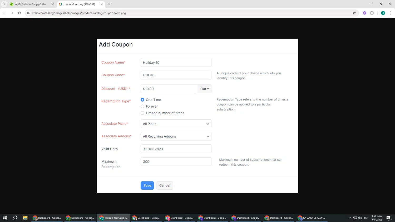Open network status in system tray
The image size is (395, 222).
click(x=355, y=218)
